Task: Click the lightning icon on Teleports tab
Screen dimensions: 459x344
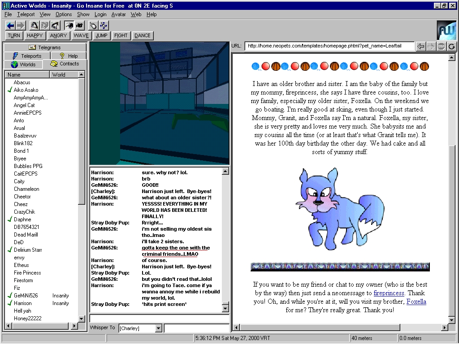Action: coord(16,56)
